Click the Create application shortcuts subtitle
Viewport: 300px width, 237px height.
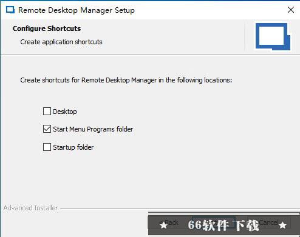tap(61, 42)
